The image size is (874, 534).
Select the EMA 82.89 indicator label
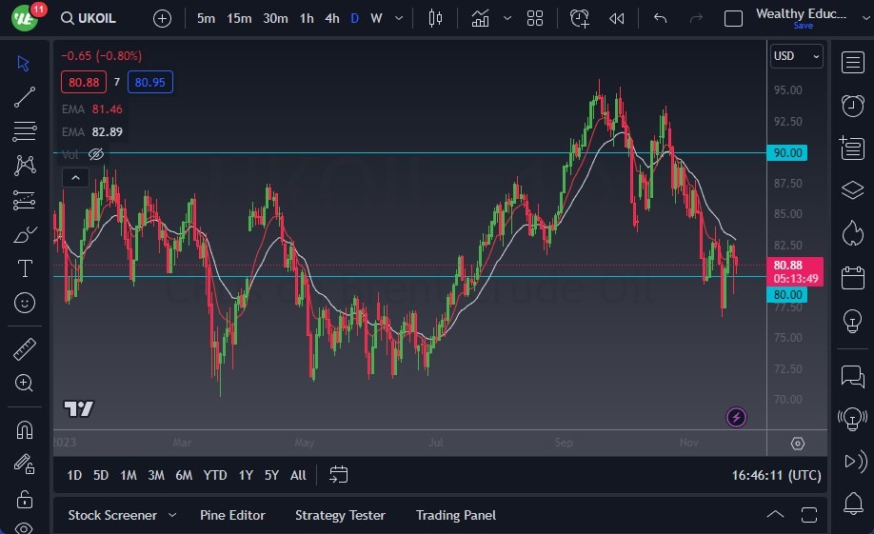[92, 132]
